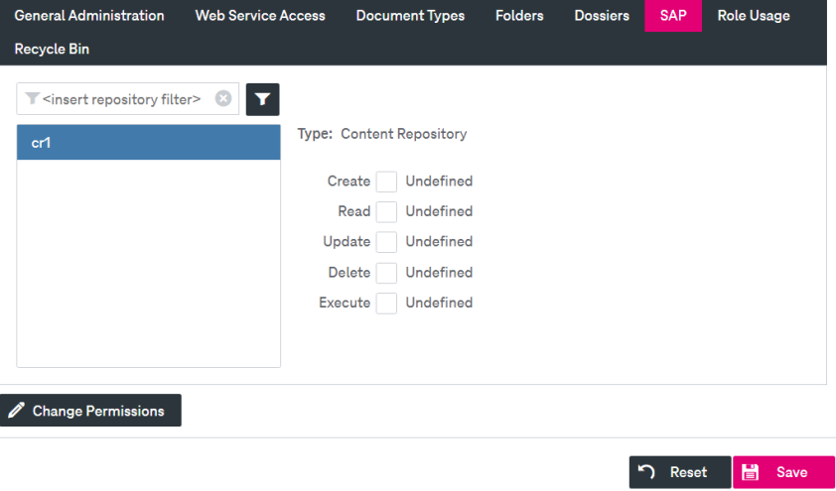The width and height of the screenshot is (836, 491).
Task: Open the Recycle Bin tab
Action: 52,49
